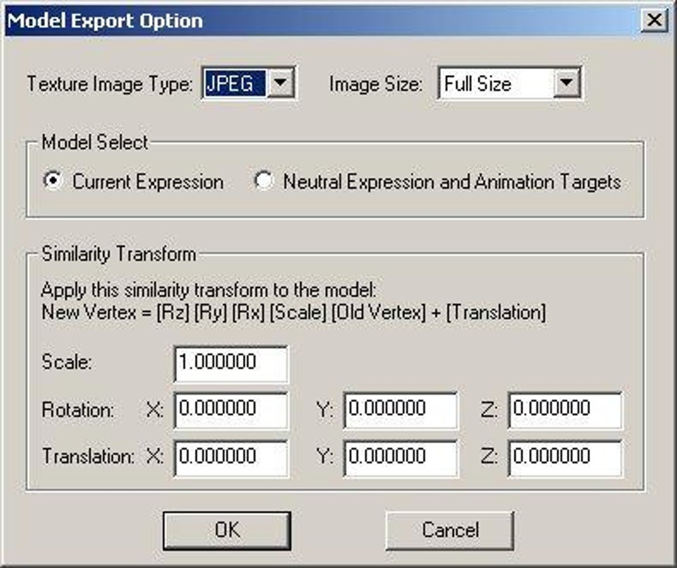This screenshot has width=677, height=568.
Task: Open the Texture Image Type dropdown arrow
Action: click(x=281, y=84)
